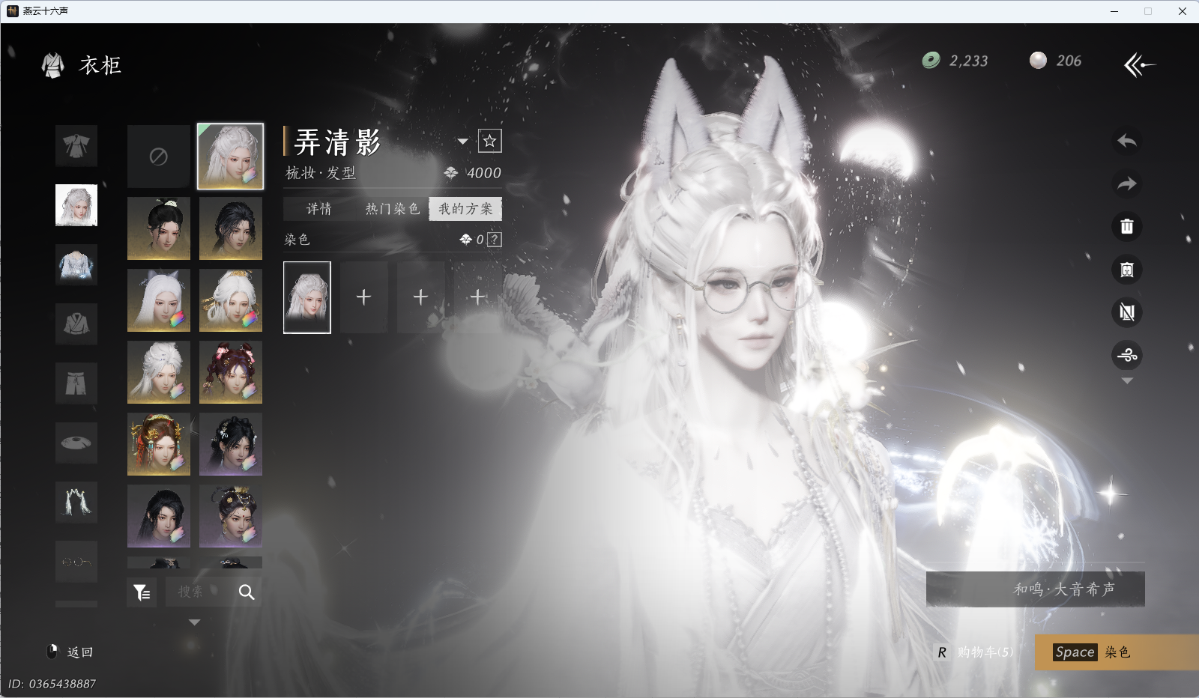Select the disable/none hairstyle option
Viewport: 1199px width, 698px height.
[x=158, y=157]
